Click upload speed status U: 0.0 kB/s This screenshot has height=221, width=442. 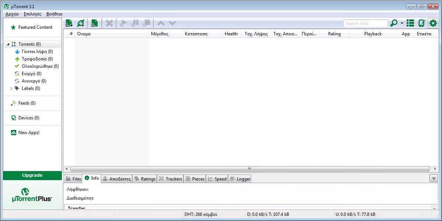(355, 214)
